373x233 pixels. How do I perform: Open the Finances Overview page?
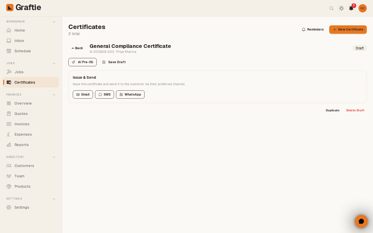click(31, 103)
